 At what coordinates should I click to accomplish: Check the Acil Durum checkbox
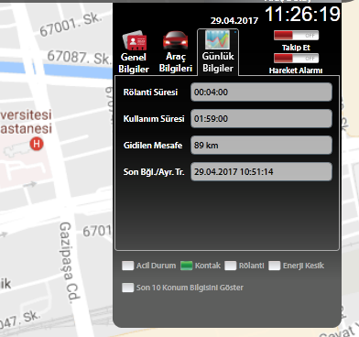(x=127, y=266)
